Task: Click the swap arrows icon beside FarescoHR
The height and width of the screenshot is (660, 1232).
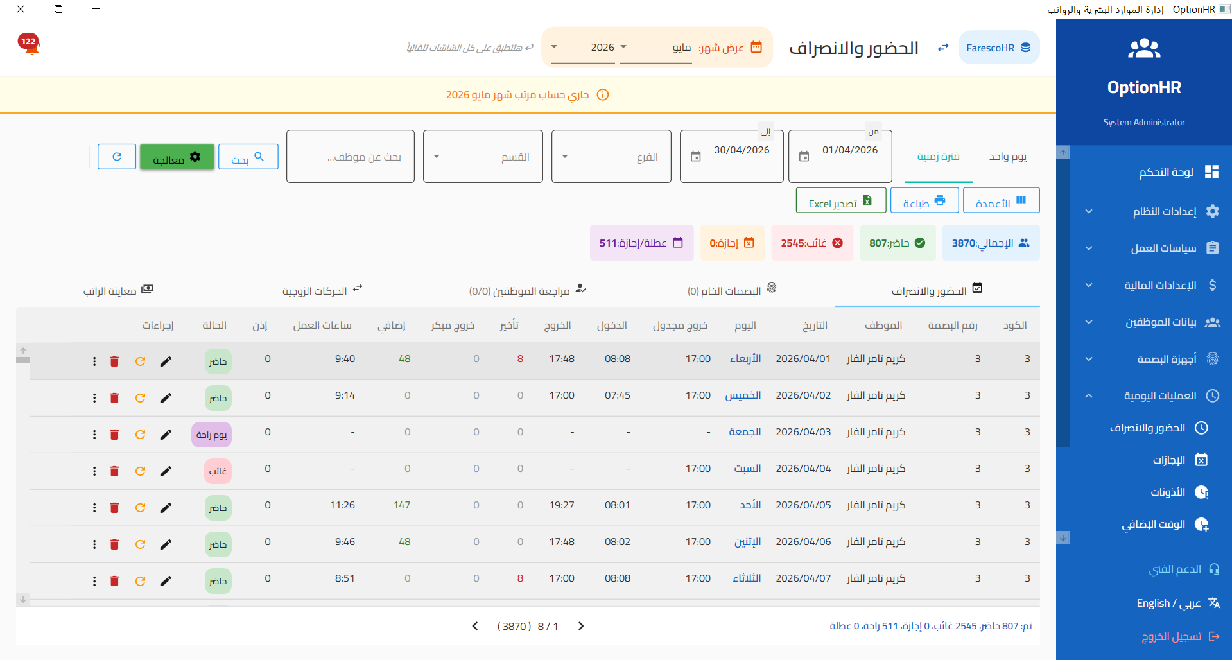Action: click(942, 48)
